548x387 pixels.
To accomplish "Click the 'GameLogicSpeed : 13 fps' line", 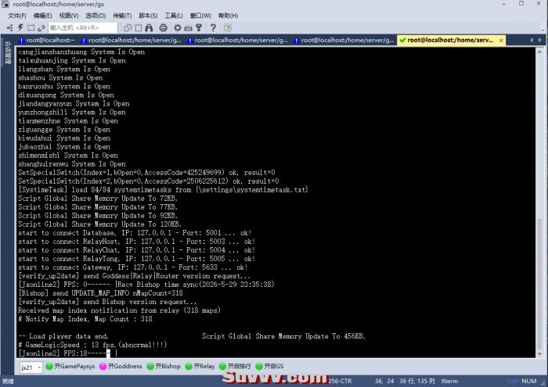I will point(92,345).
